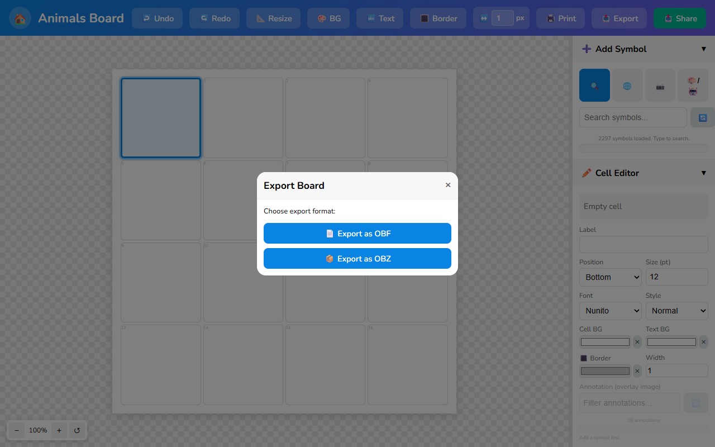Open the Font dropdown showing Nunito
Viewport: 715px width, 447px height.
click(x=610, y=311)
